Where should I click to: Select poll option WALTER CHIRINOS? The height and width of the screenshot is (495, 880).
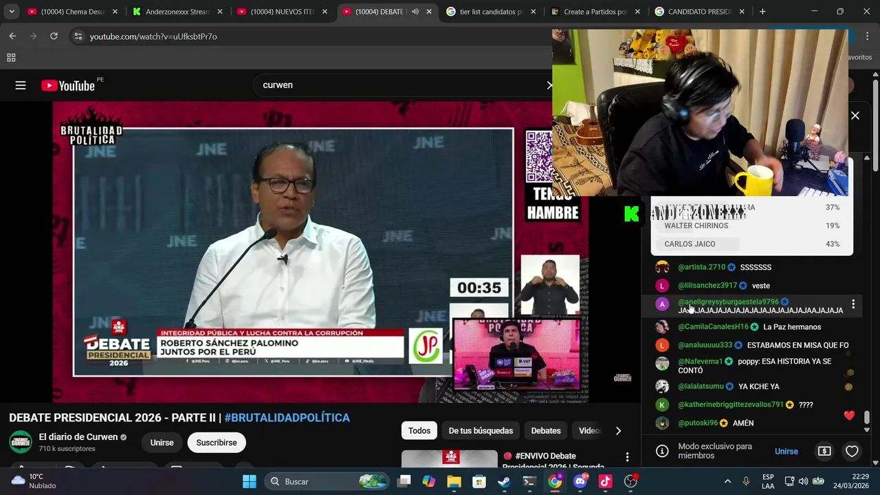click(x=751, y=225)
